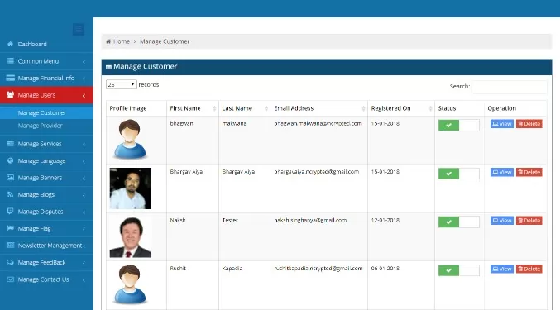
Task: Click the Manage Customer breadcrumb text
Action: (165, 41)
